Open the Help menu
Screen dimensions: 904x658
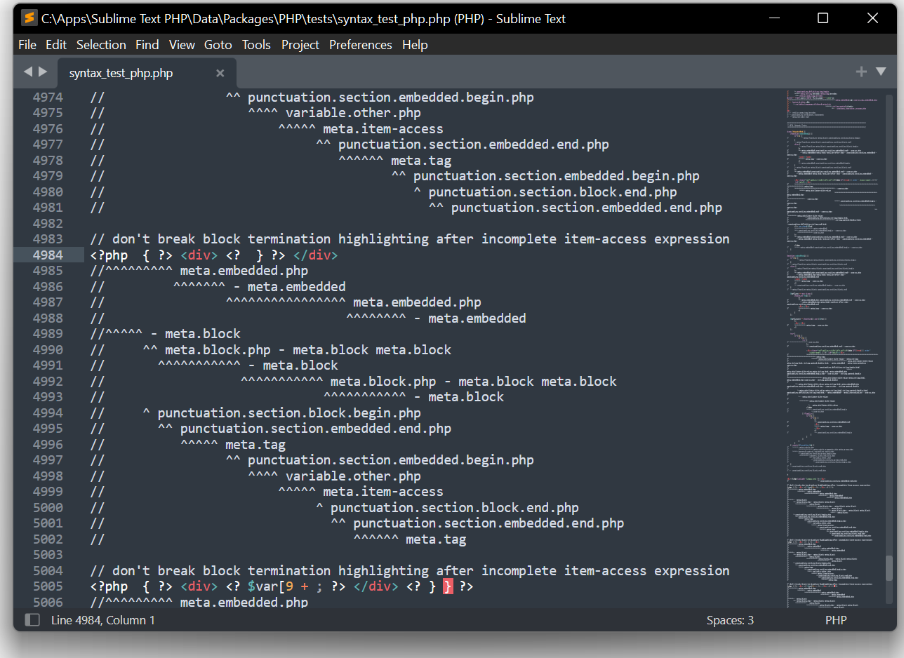[x=415, y=44]
